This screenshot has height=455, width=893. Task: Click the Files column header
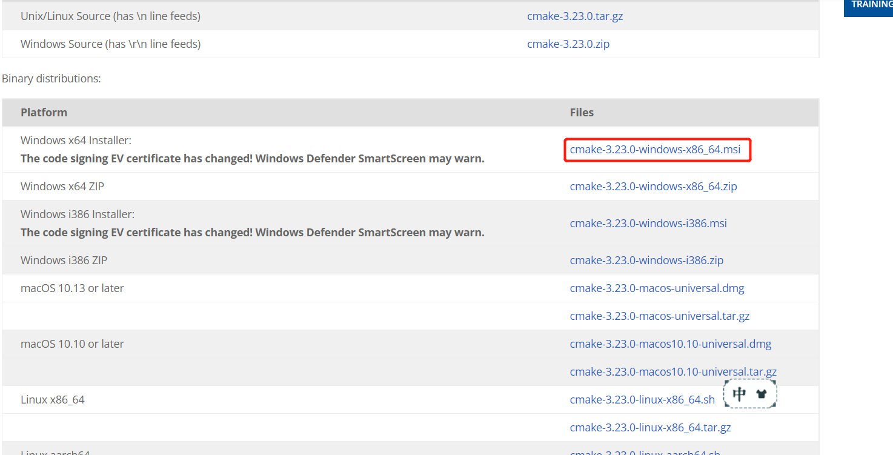582,113
